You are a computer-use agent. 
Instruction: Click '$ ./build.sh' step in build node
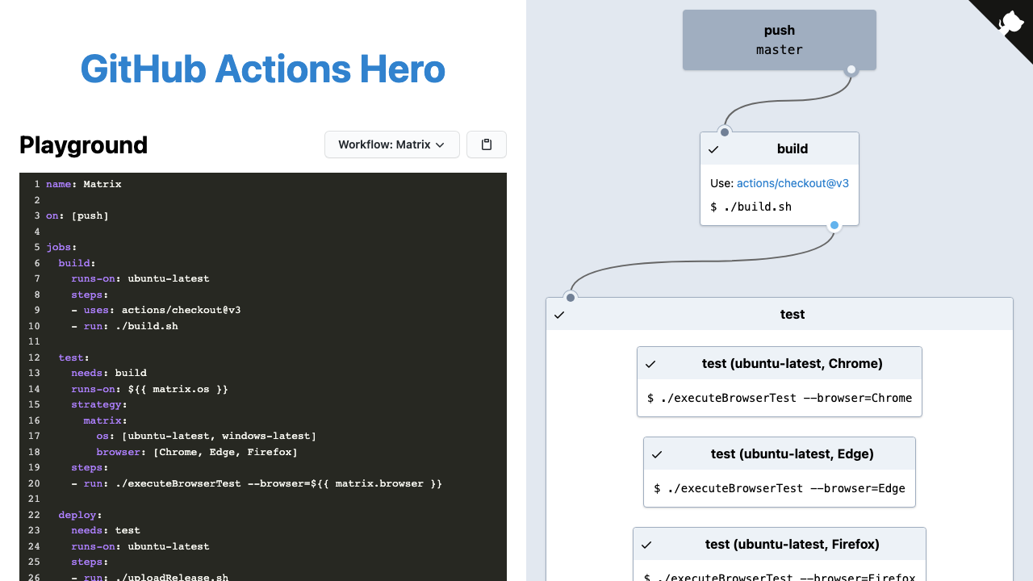tap(751, 207)
